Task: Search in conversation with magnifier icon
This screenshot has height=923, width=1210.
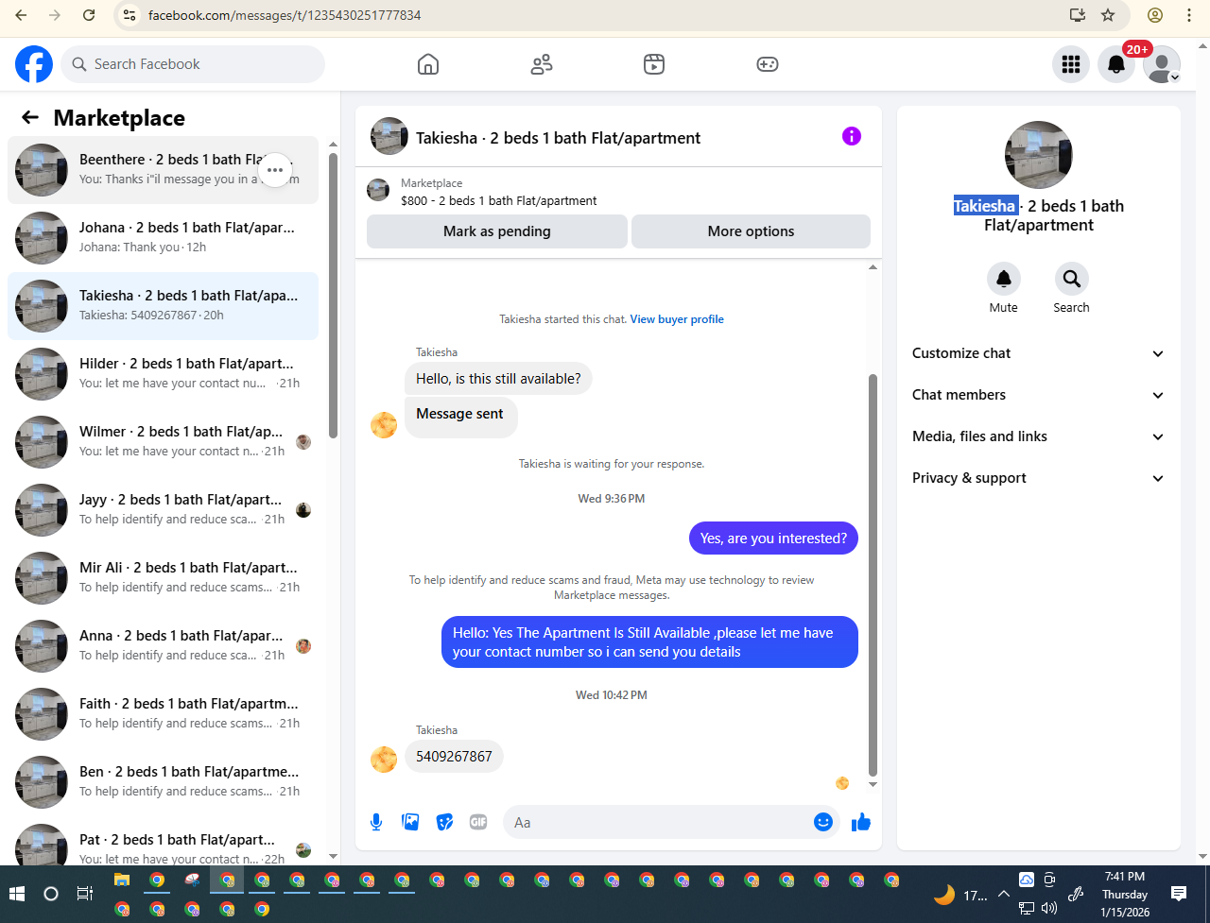Action: pyautogui.click(x=1072, y=279)
